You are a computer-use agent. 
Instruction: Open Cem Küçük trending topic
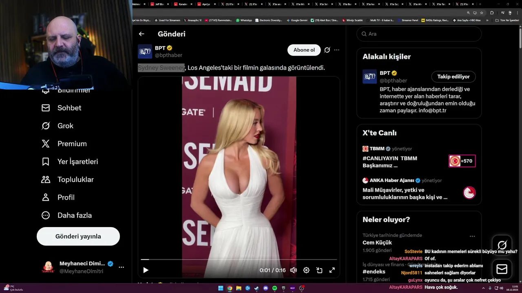point(377,243)
